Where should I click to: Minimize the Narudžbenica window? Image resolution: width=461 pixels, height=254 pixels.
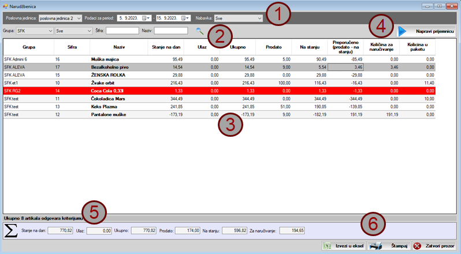(x=427, y=6)
